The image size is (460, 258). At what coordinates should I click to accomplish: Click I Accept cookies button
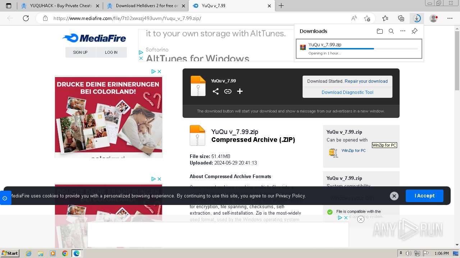(x=424, y=196)
